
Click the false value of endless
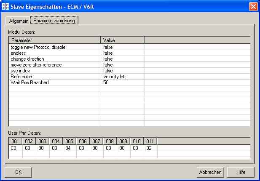click(x=108, y=53)
